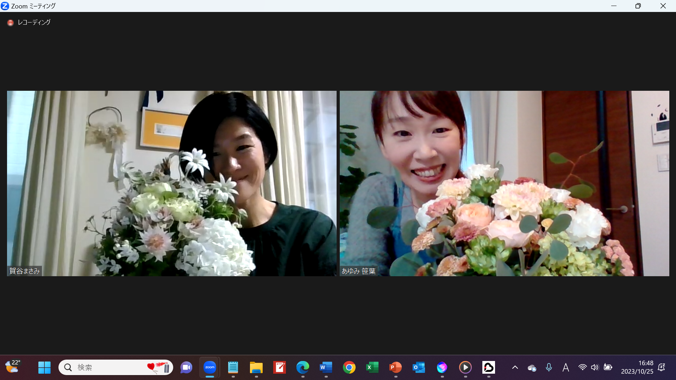
Task: Select the left participant's video tile
Action: 172,183
